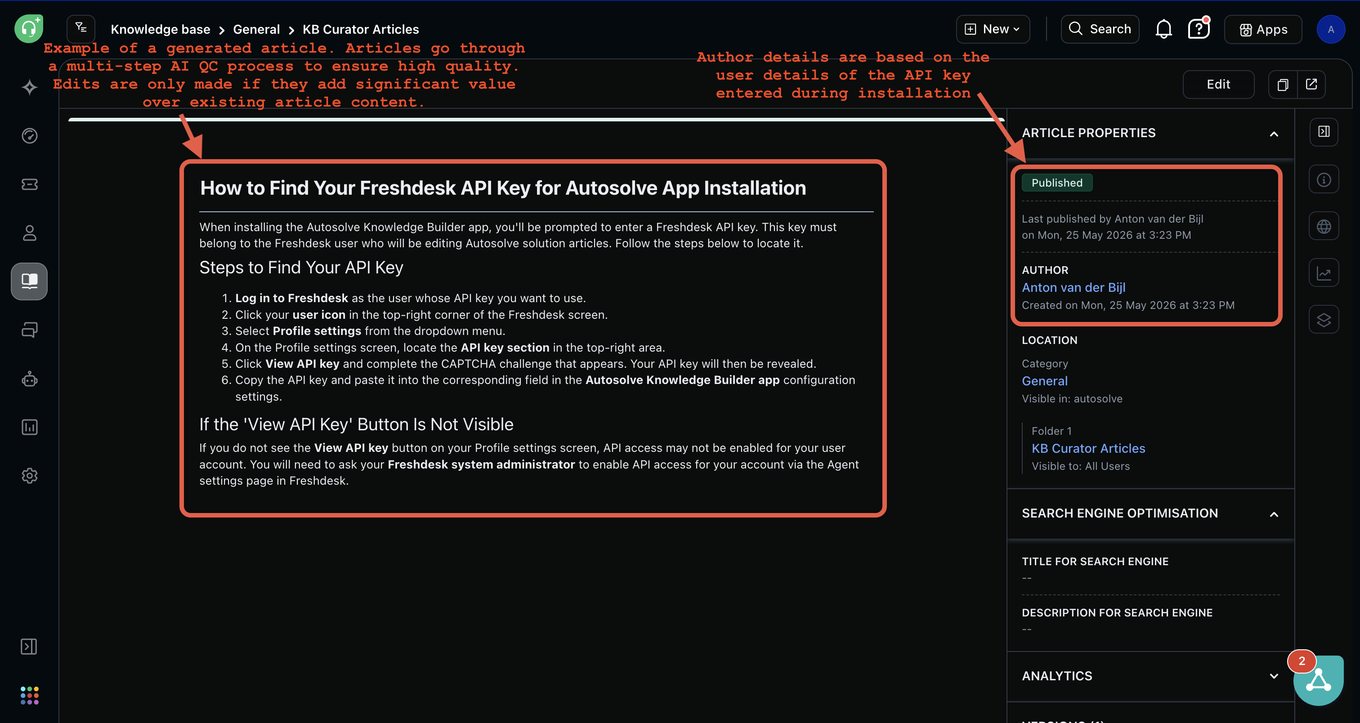Open the Forums chat icon
Image resolution: width=1360 pixels, height=723 pixels.
pos(30,330)
